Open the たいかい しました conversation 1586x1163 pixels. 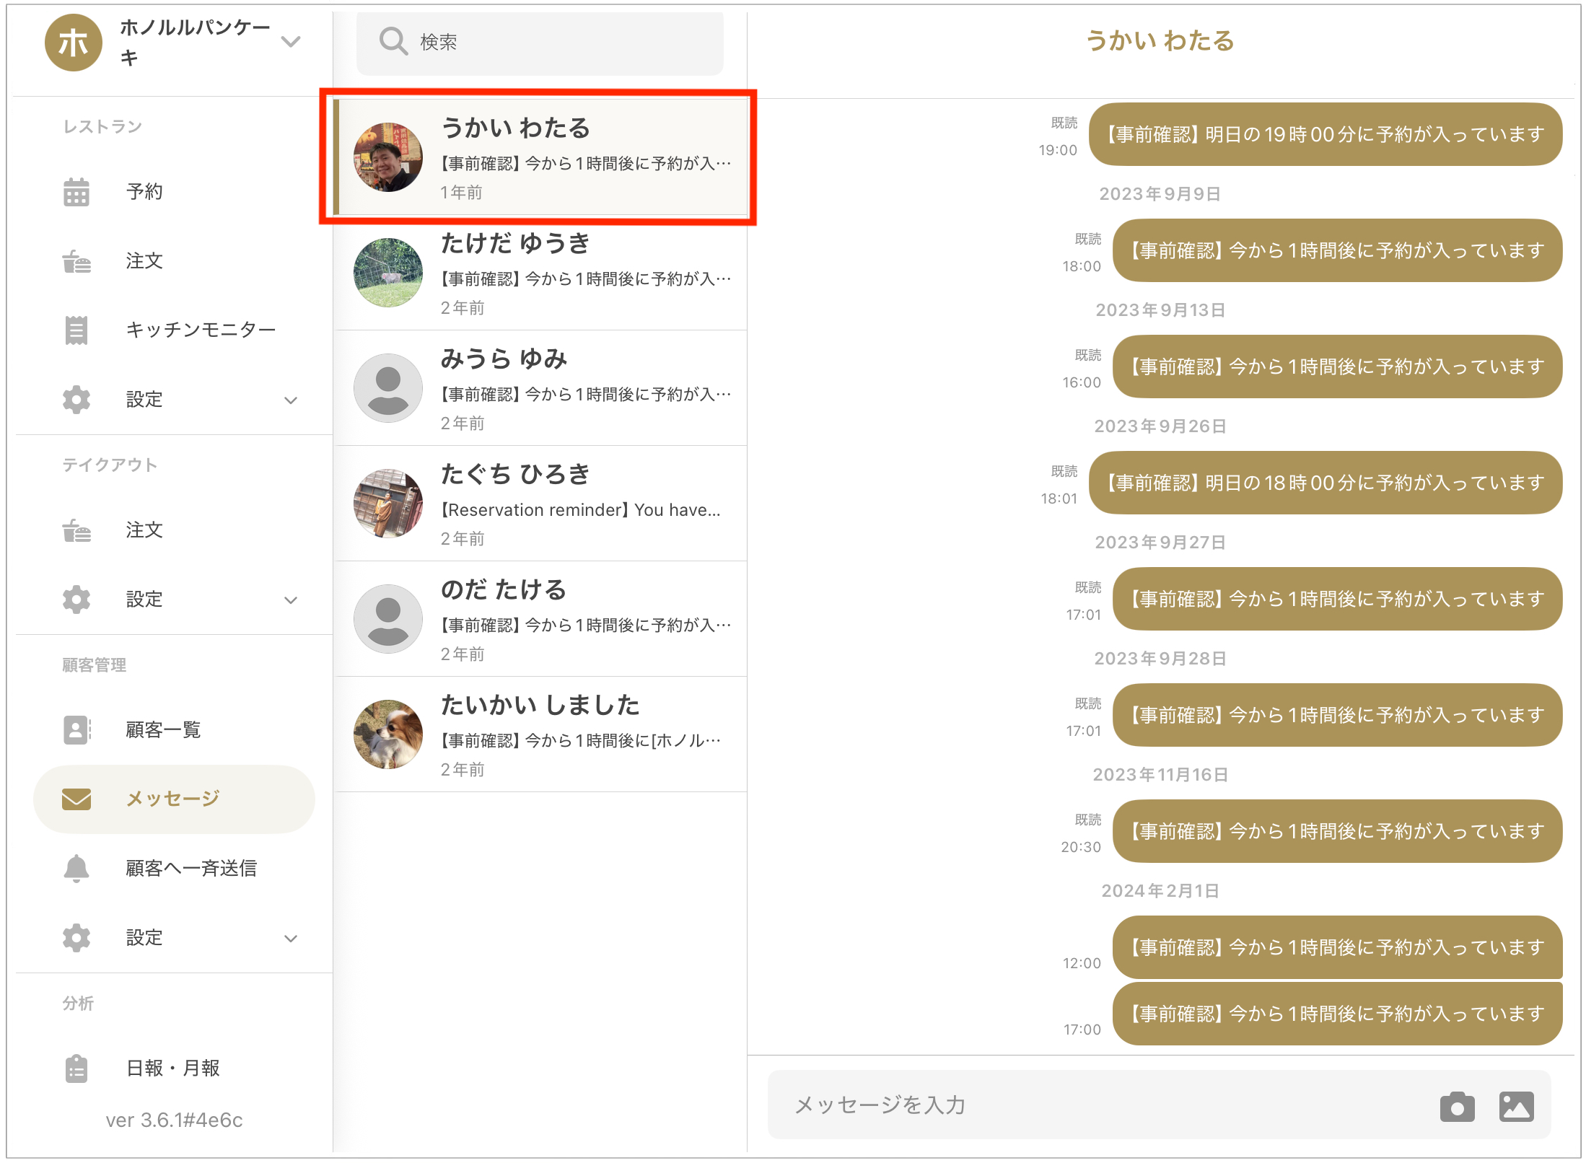coord(541,734)
